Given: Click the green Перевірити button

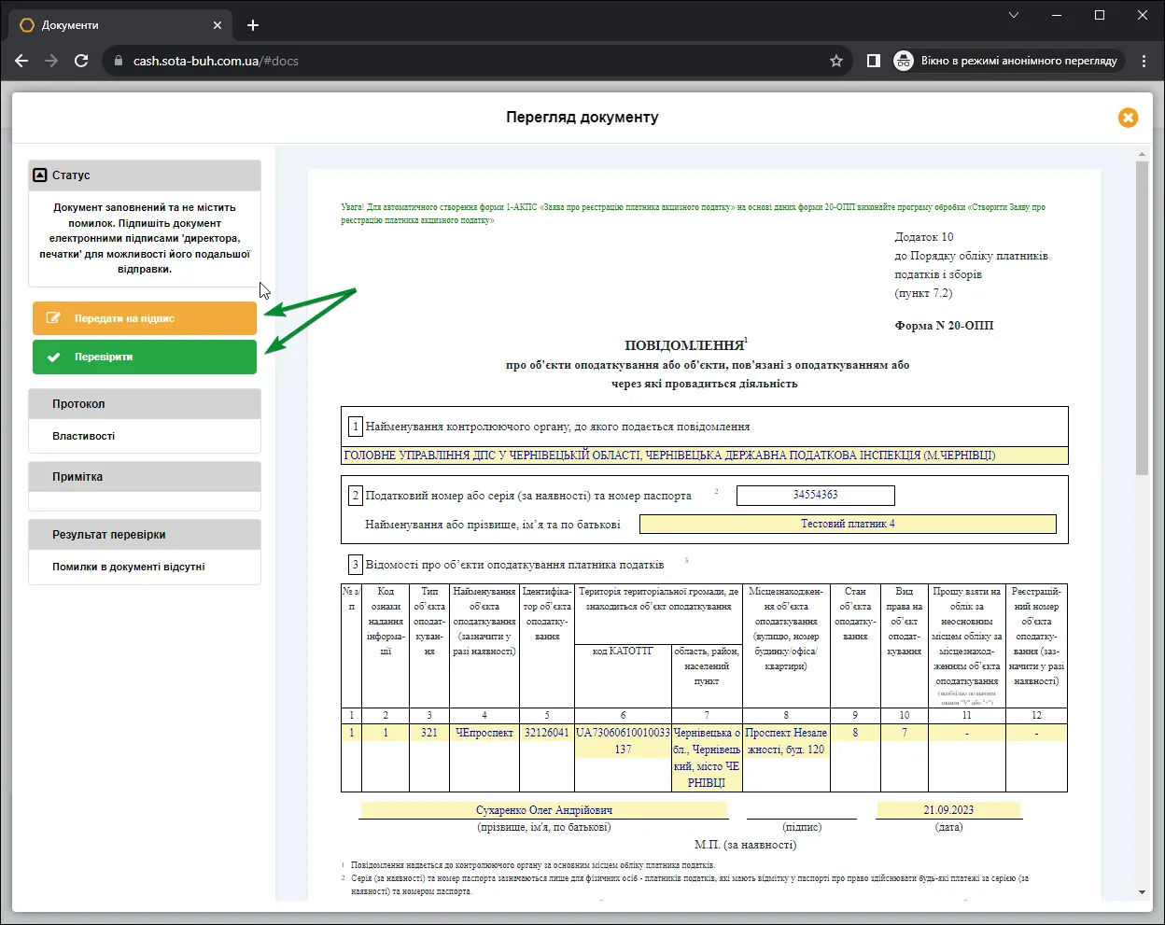Looking at the screenshot, I should [145, 357].
